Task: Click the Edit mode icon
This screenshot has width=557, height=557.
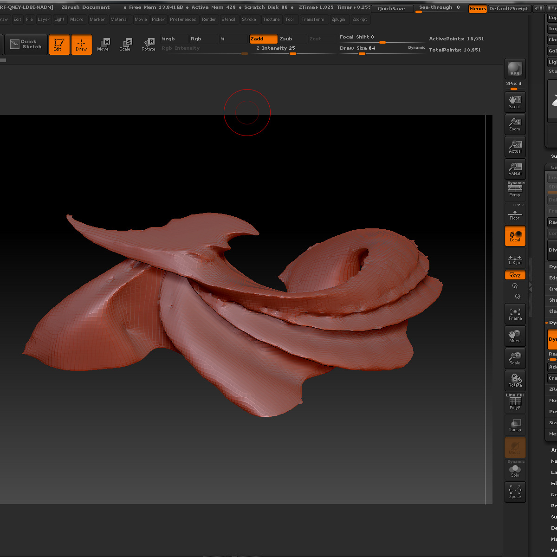Action: (x=59, y=45)
